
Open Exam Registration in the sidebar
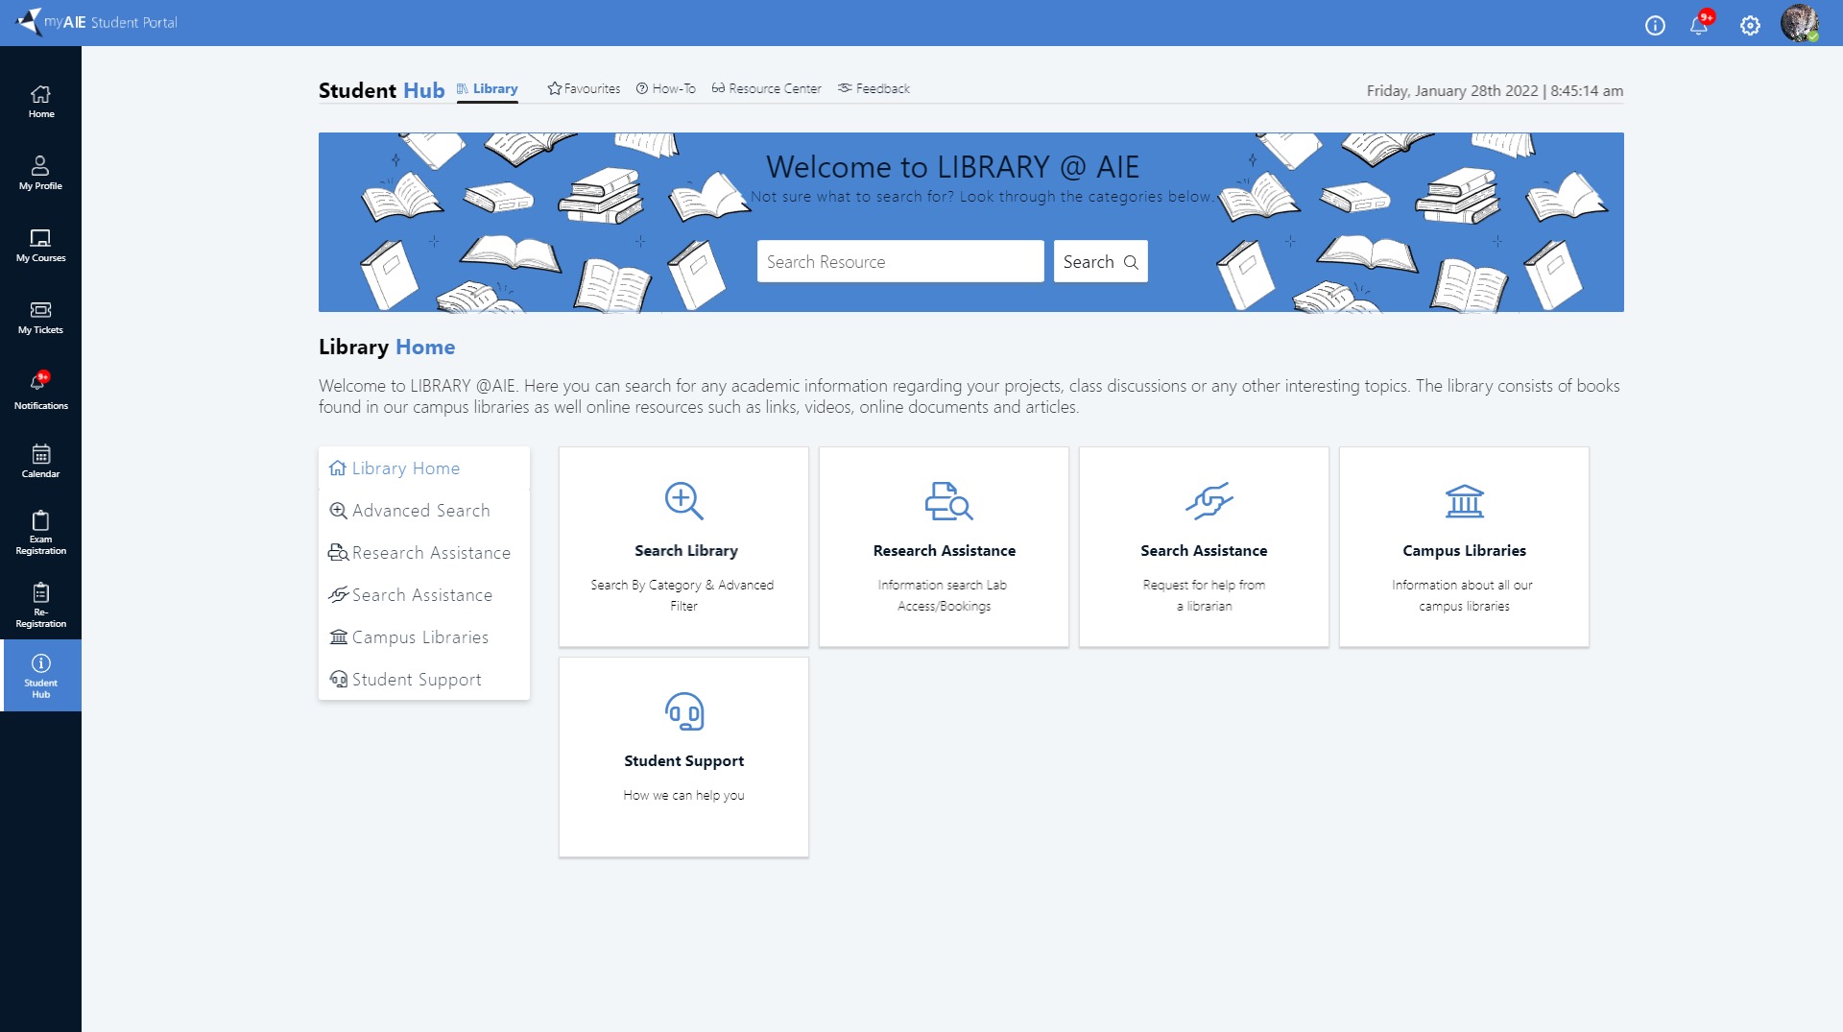(40, 533)
